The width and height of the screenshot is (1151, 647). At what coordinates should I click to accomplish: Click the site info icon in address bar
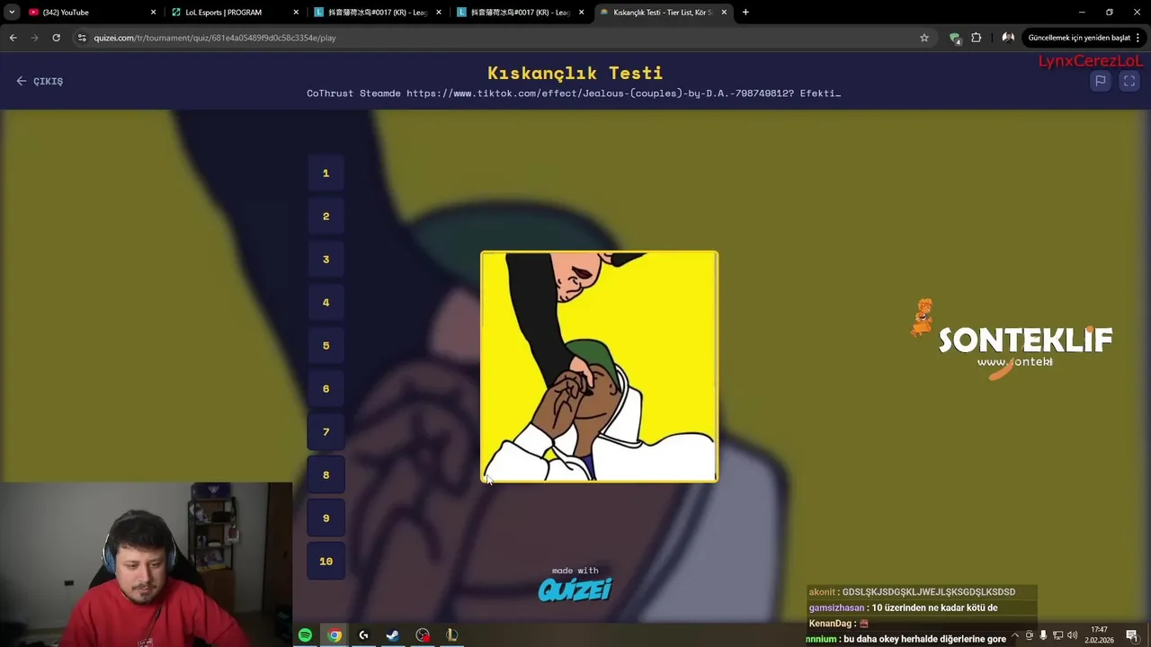pos(82,38)
